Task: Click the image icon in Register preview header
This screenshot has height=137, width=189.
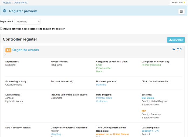Action: tap(181, 11)
